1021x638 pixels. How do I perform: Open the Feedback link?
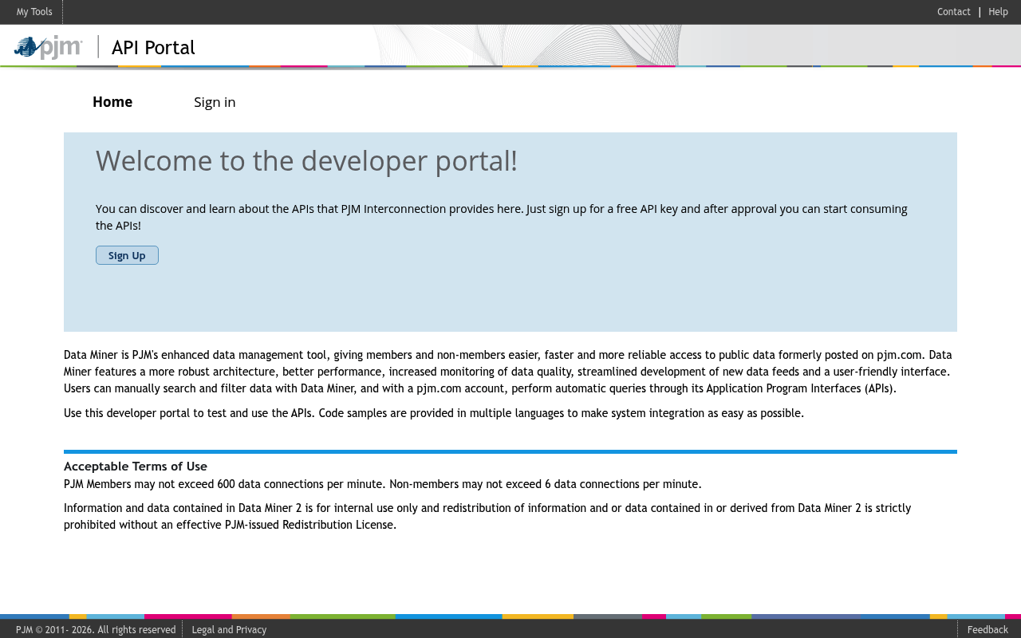[x=987, y=630]
